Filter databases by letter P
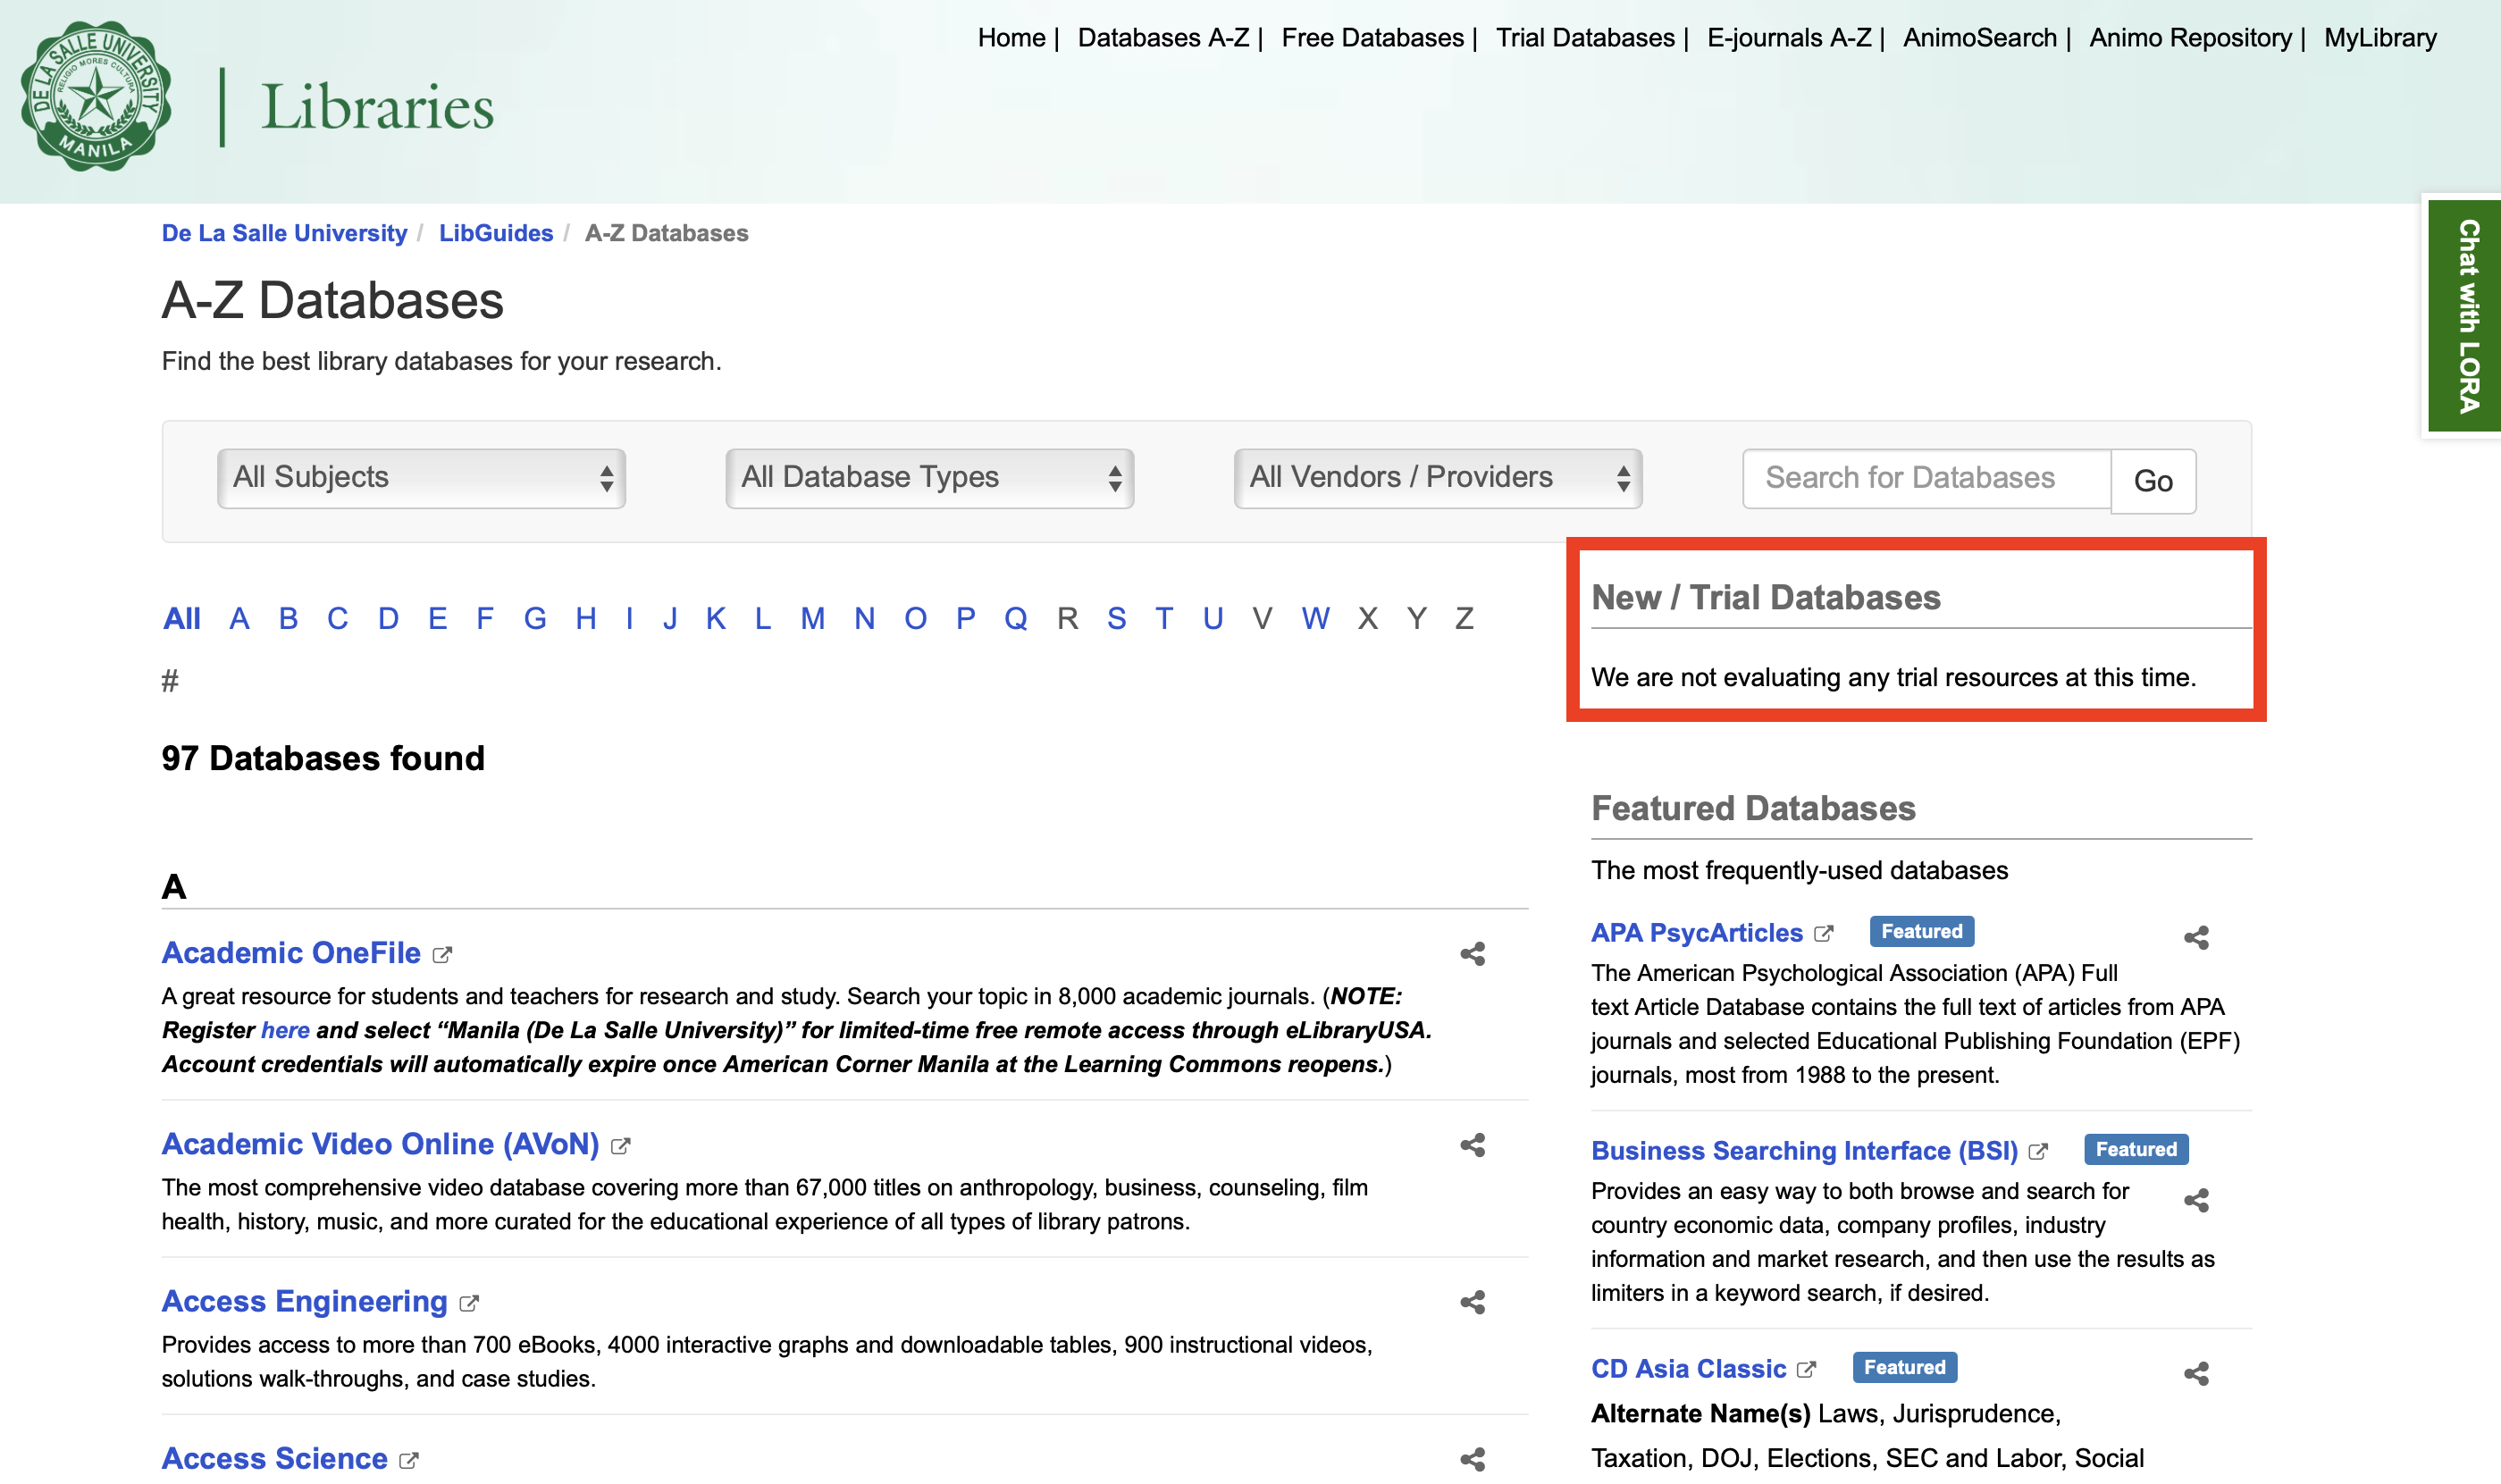This screenshot has width=2501, height=1484. 965,619
